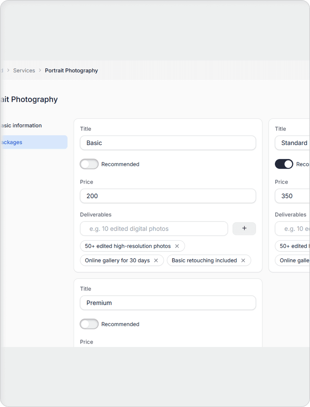Click the plus icon to add a deliverable
The width and height of the screenshot is (310, 407).
[x=244, y=229]
